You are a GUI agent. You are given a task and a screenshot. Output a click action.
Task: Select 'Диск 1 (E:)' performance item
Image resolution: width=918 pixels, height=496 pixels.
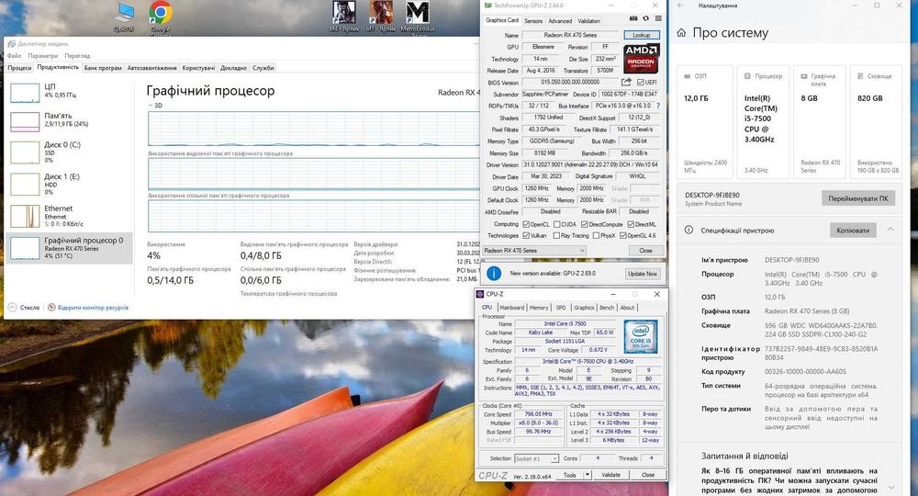70,184
